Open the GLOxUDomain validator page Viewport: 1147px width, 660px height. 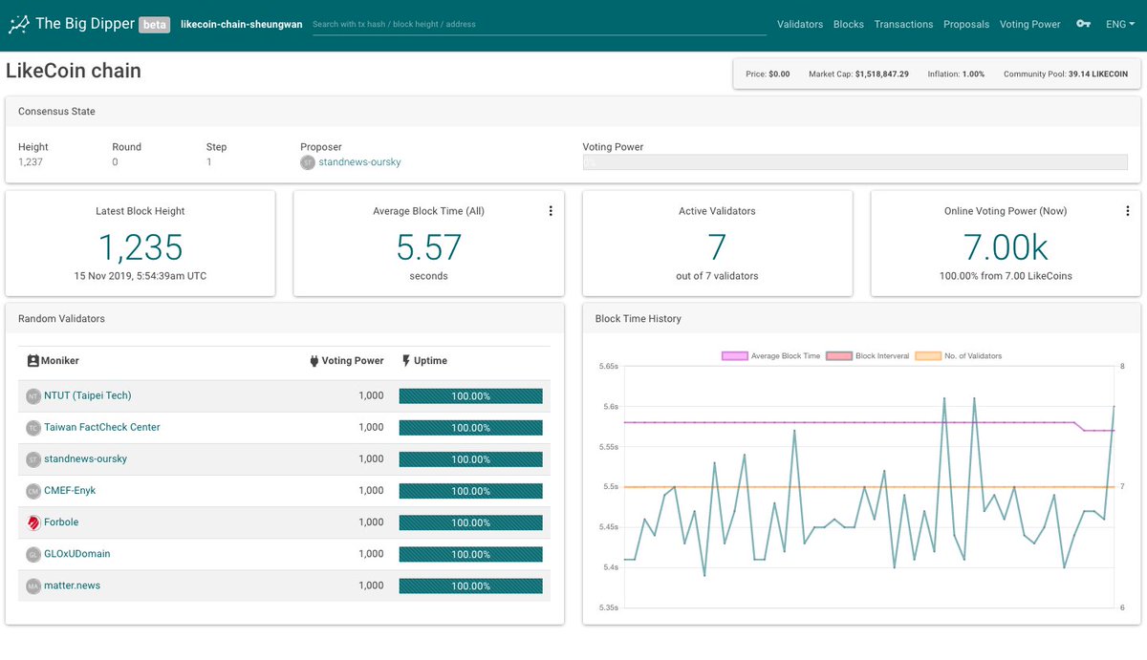pos(77,553)
